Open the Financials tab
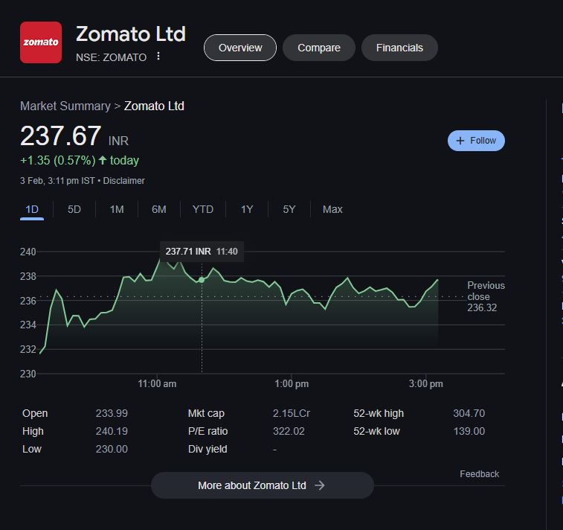The image size is (563, 530). pos(399,48)
